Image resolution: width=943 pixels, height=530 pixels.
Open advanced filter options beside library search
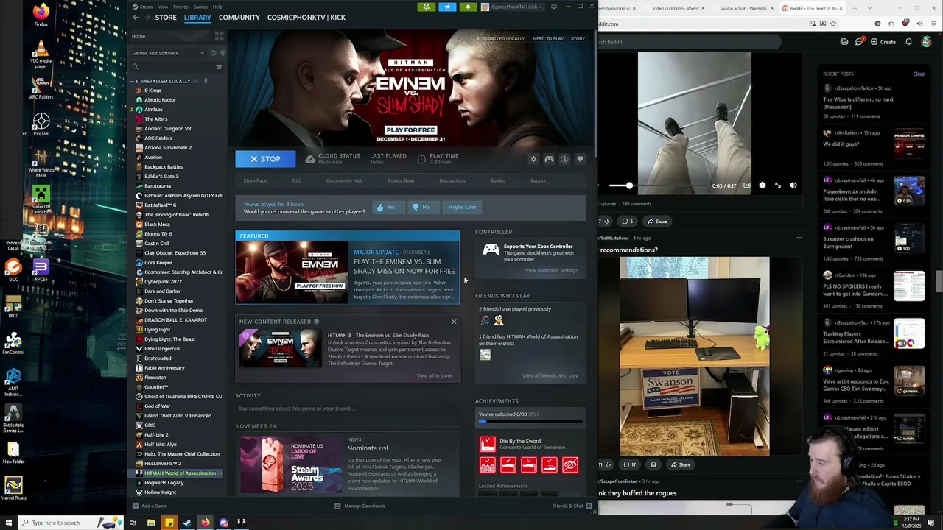click(219, 67)
